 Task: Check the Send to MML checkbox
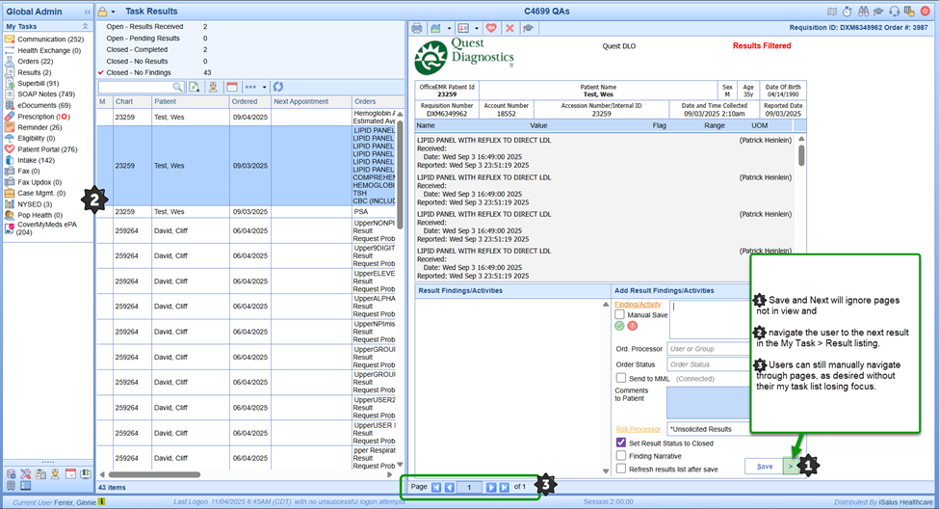pos(621,378)
